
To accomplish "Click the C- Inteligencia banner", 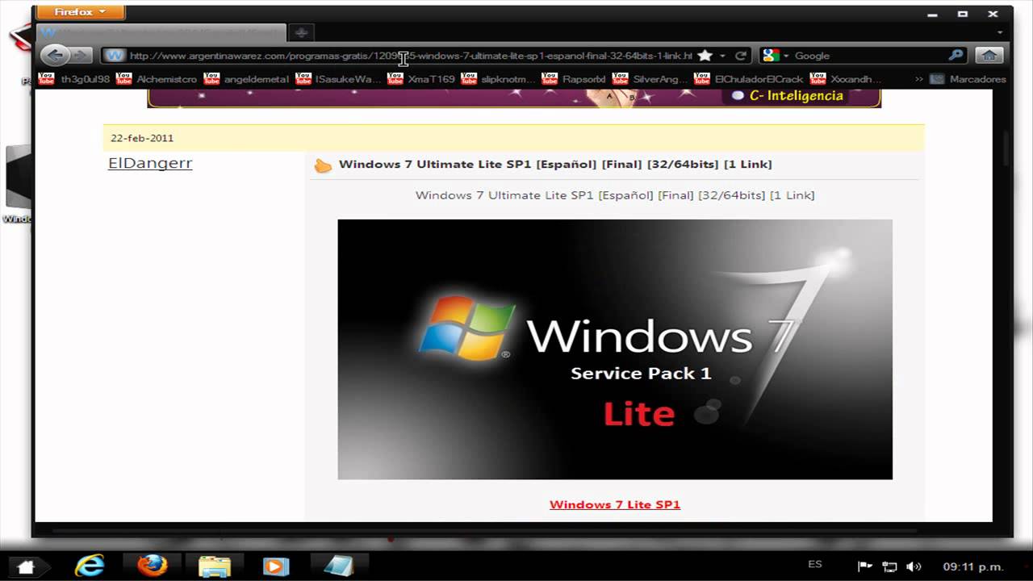I will pyautogui.click(x=514, y=98).
